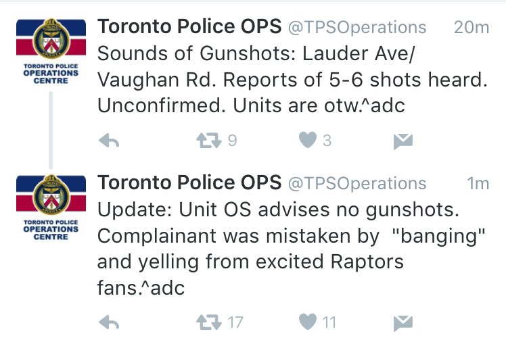Open Toronto Police OPS avatar on second tweet
The width and height of the screenshot is (506, 340).
pyautogui.click(x=51, y=208)
